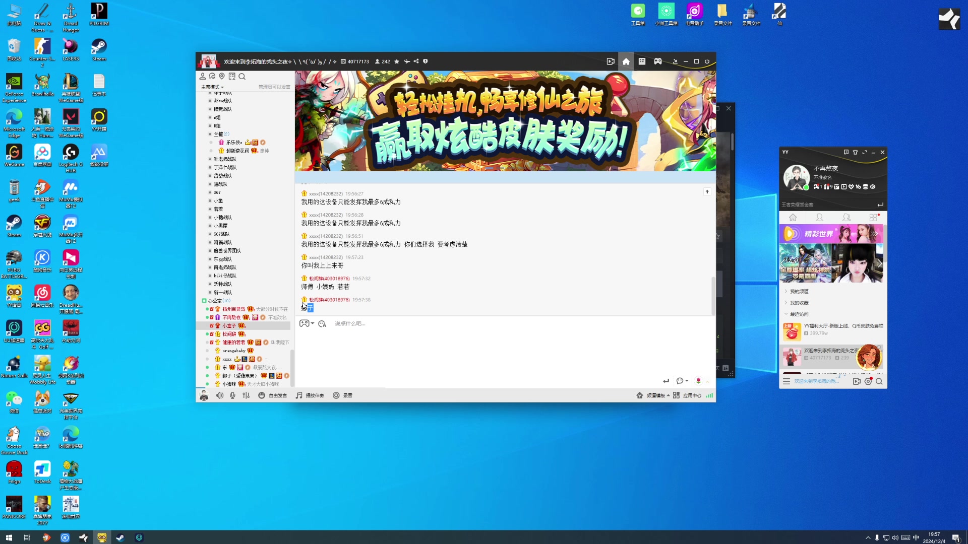
Task: Click the report shield icon in channel header
Action: pos(426,61)
